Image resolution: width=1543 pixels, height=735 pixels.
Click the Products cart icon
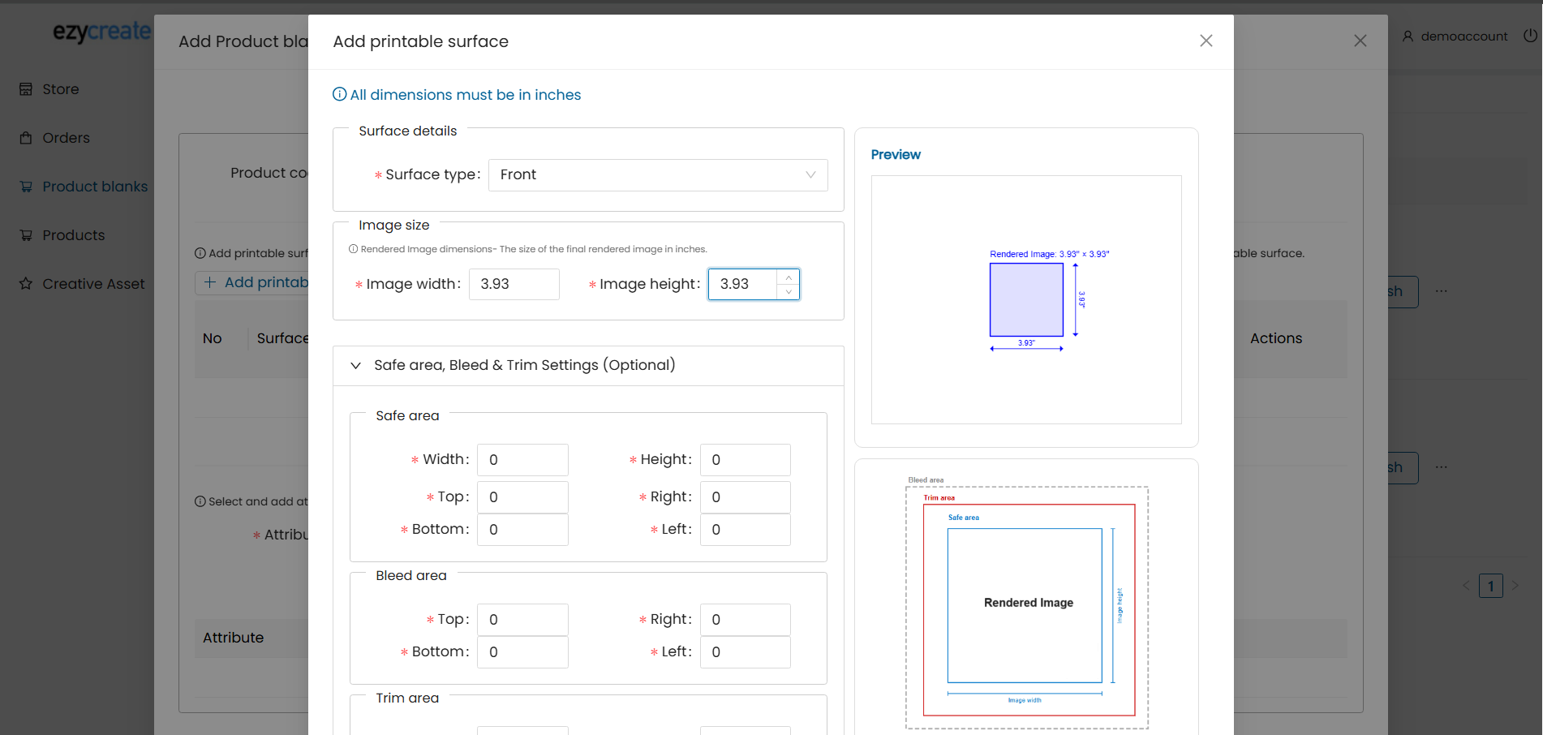pos(26,235)
